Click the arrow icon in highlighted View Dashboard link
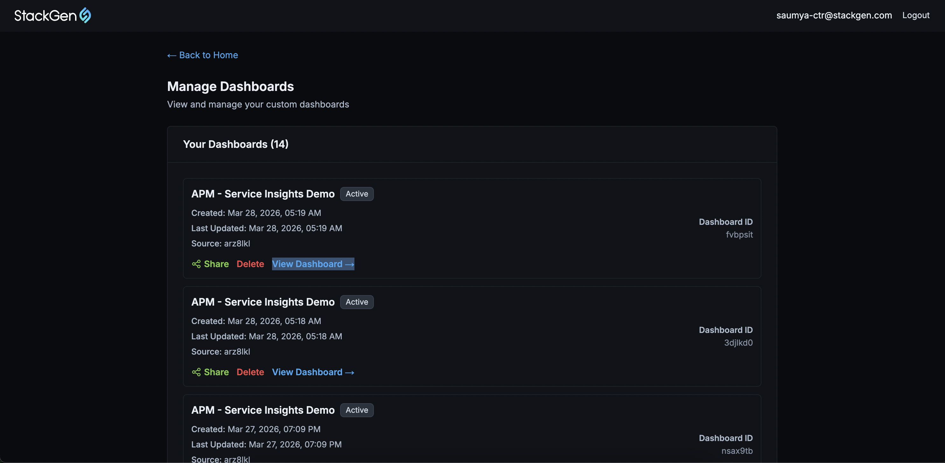945x463 pixels. 348,264
